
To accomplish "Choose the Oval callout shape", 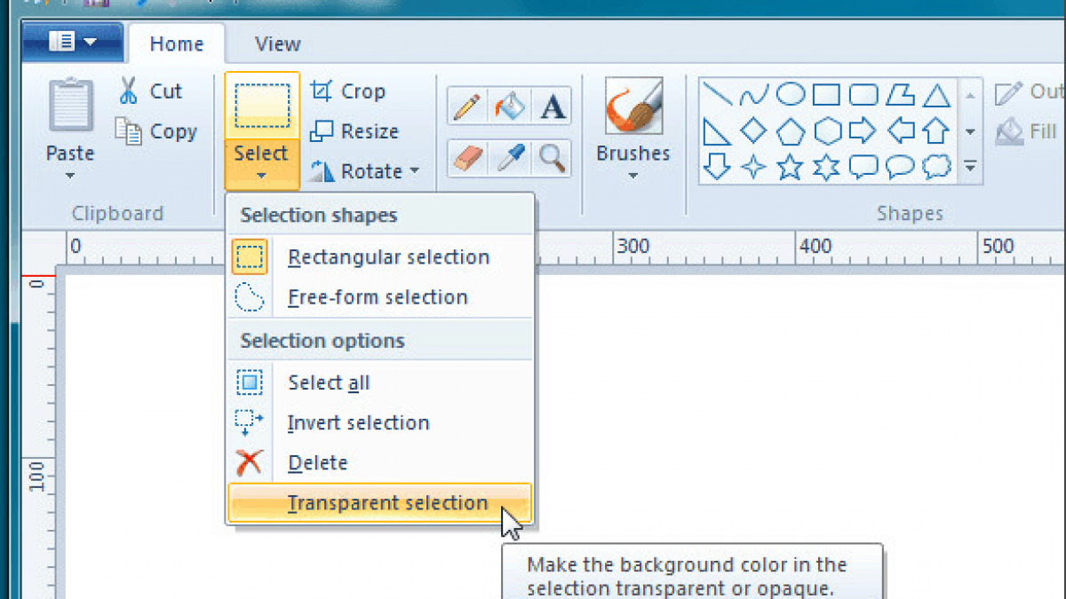I will coord(900,167).
